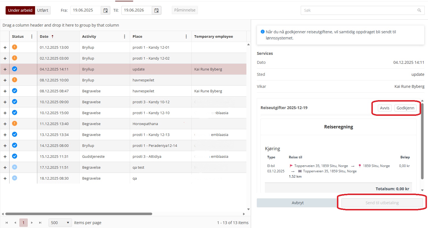The image size is (428, 228).
Task: Go to the next page arrow
Action: pos(32,223)
